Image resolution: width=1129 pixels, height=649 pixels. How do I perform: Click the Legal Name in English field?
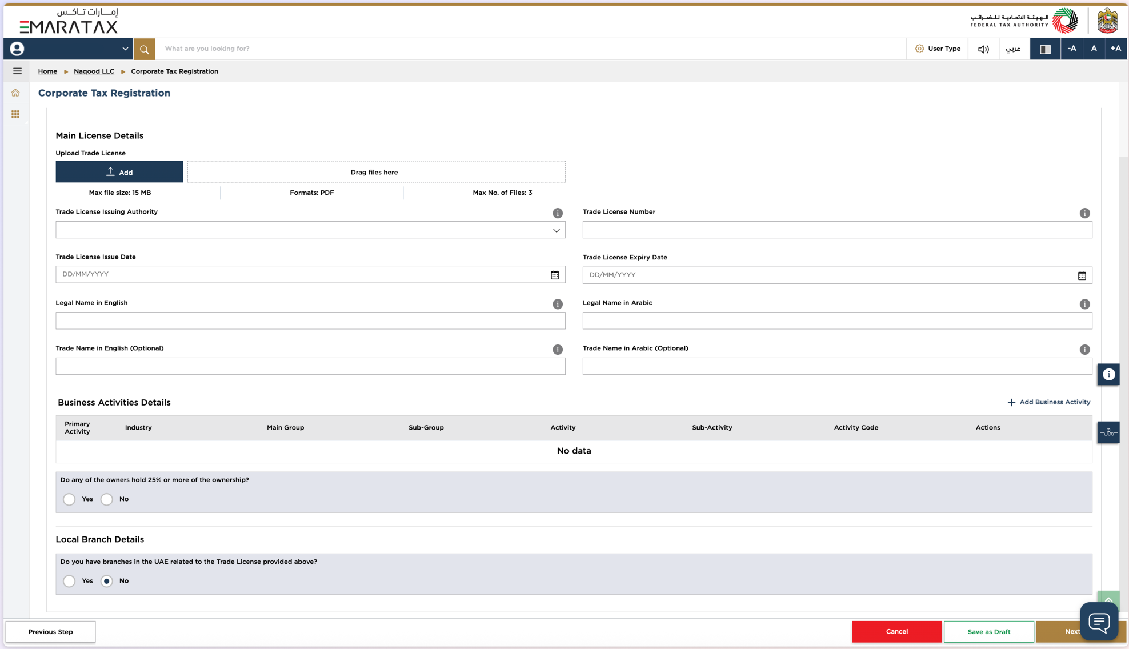[310, 321]
